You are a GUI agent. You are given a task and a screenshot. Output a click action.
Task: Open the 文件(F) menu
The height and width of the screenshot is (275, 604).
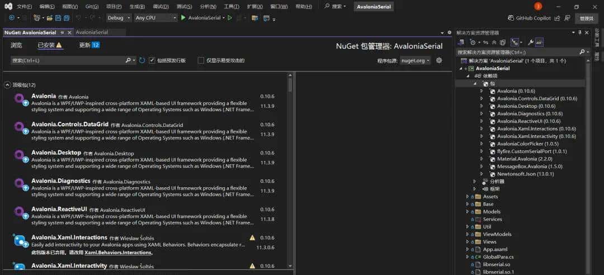[24, 7]
